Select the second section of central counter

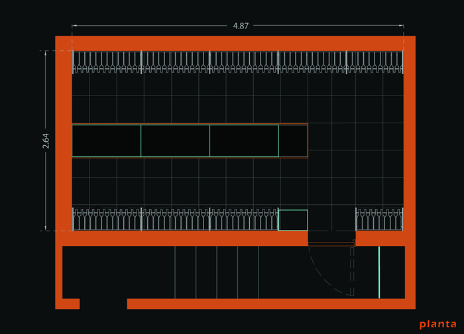175,140
